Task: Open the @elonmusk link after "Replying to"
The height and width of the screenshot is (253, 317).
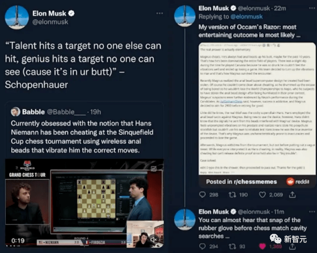Action: click(246, 17)
